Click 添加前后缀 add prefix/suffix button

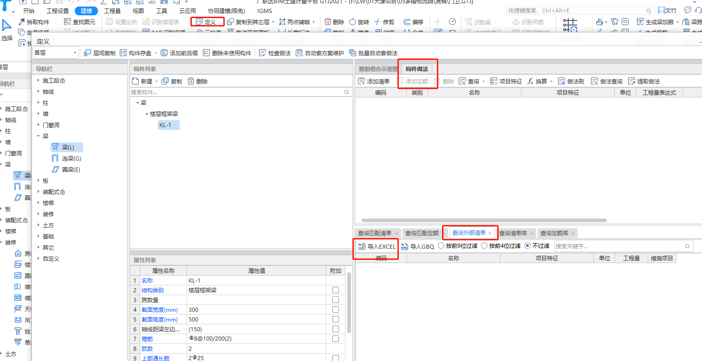(180, 53)
